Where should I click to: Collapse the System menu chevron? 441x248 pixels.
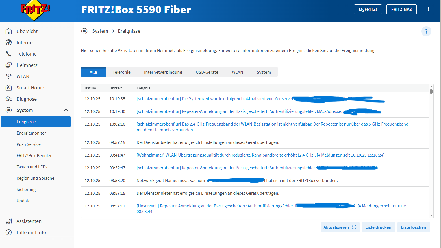66,110
